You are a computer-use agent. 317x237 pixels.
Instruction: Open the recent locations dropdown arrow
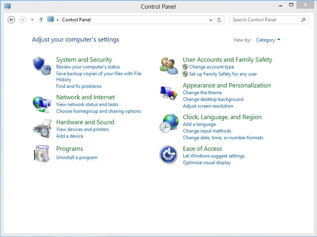click(x=32, y=20)
